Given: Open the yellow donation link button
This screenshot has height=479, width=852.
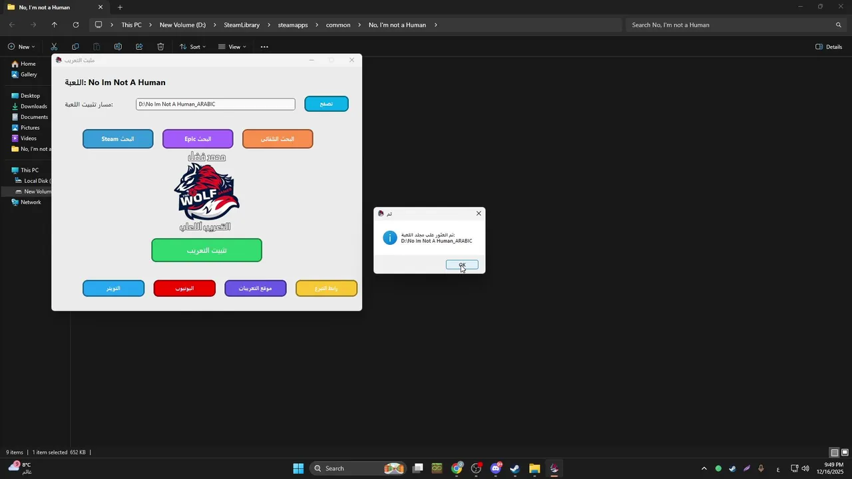Looking at the screenshot, I should [x=326, y=288].
